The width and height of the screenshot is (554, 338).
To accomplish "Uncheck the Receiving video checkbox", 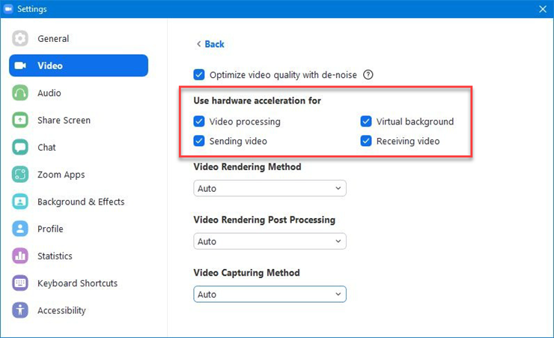I will 366,141.
